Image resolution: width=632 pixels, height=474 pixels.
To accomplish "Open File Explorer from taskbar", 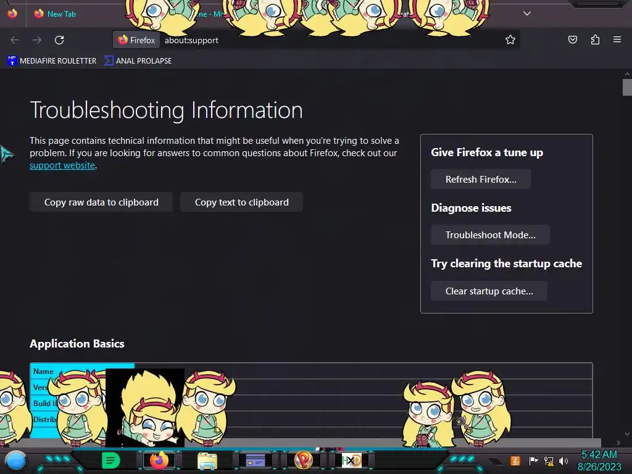I will click(207, 460).
